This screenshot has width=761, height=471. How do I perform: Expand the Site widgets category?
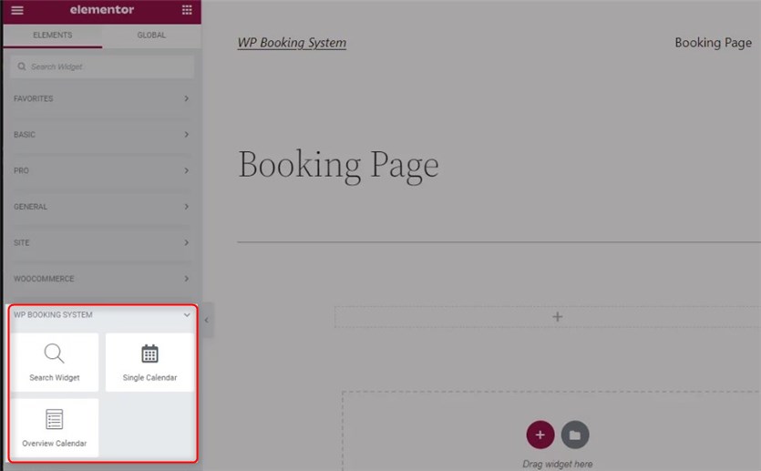100,242
